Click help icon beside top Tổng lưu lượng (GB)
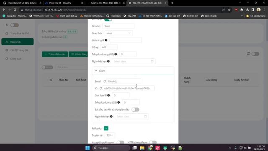 (x=116, y=54)
